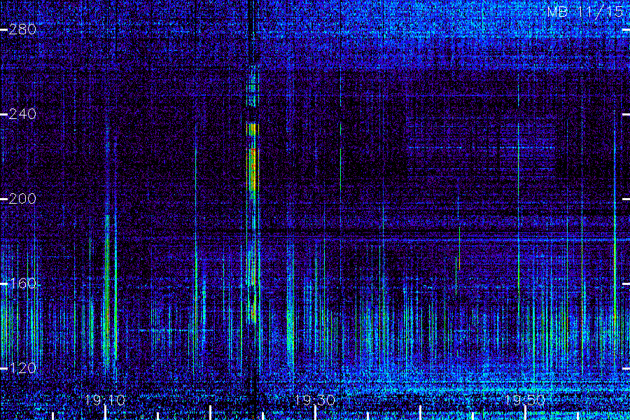Click the 160 frequency axis label
The image size is (630, 420).
click(22, 283)
